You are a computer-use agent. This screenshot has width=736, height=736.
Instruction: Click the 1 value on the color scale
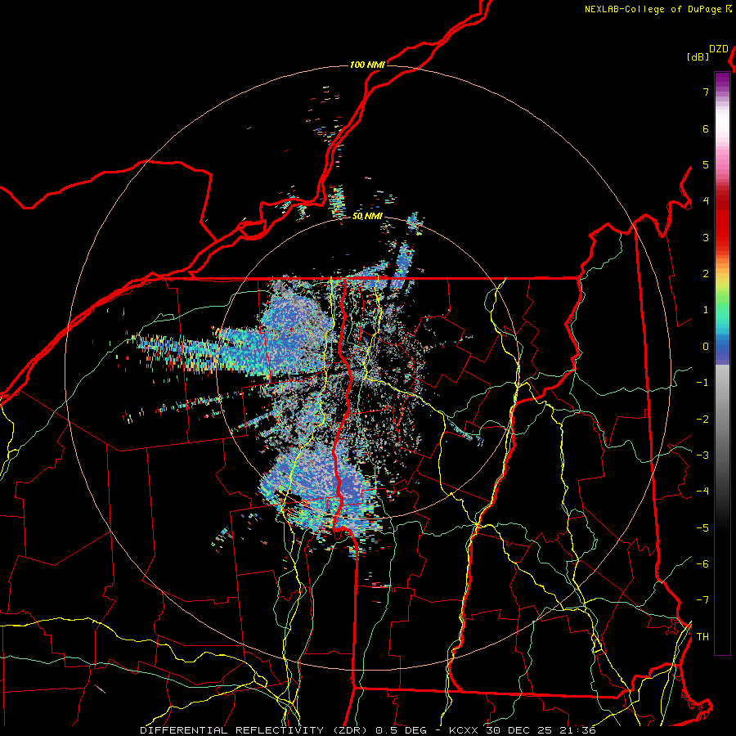click(x=706, y=310)
